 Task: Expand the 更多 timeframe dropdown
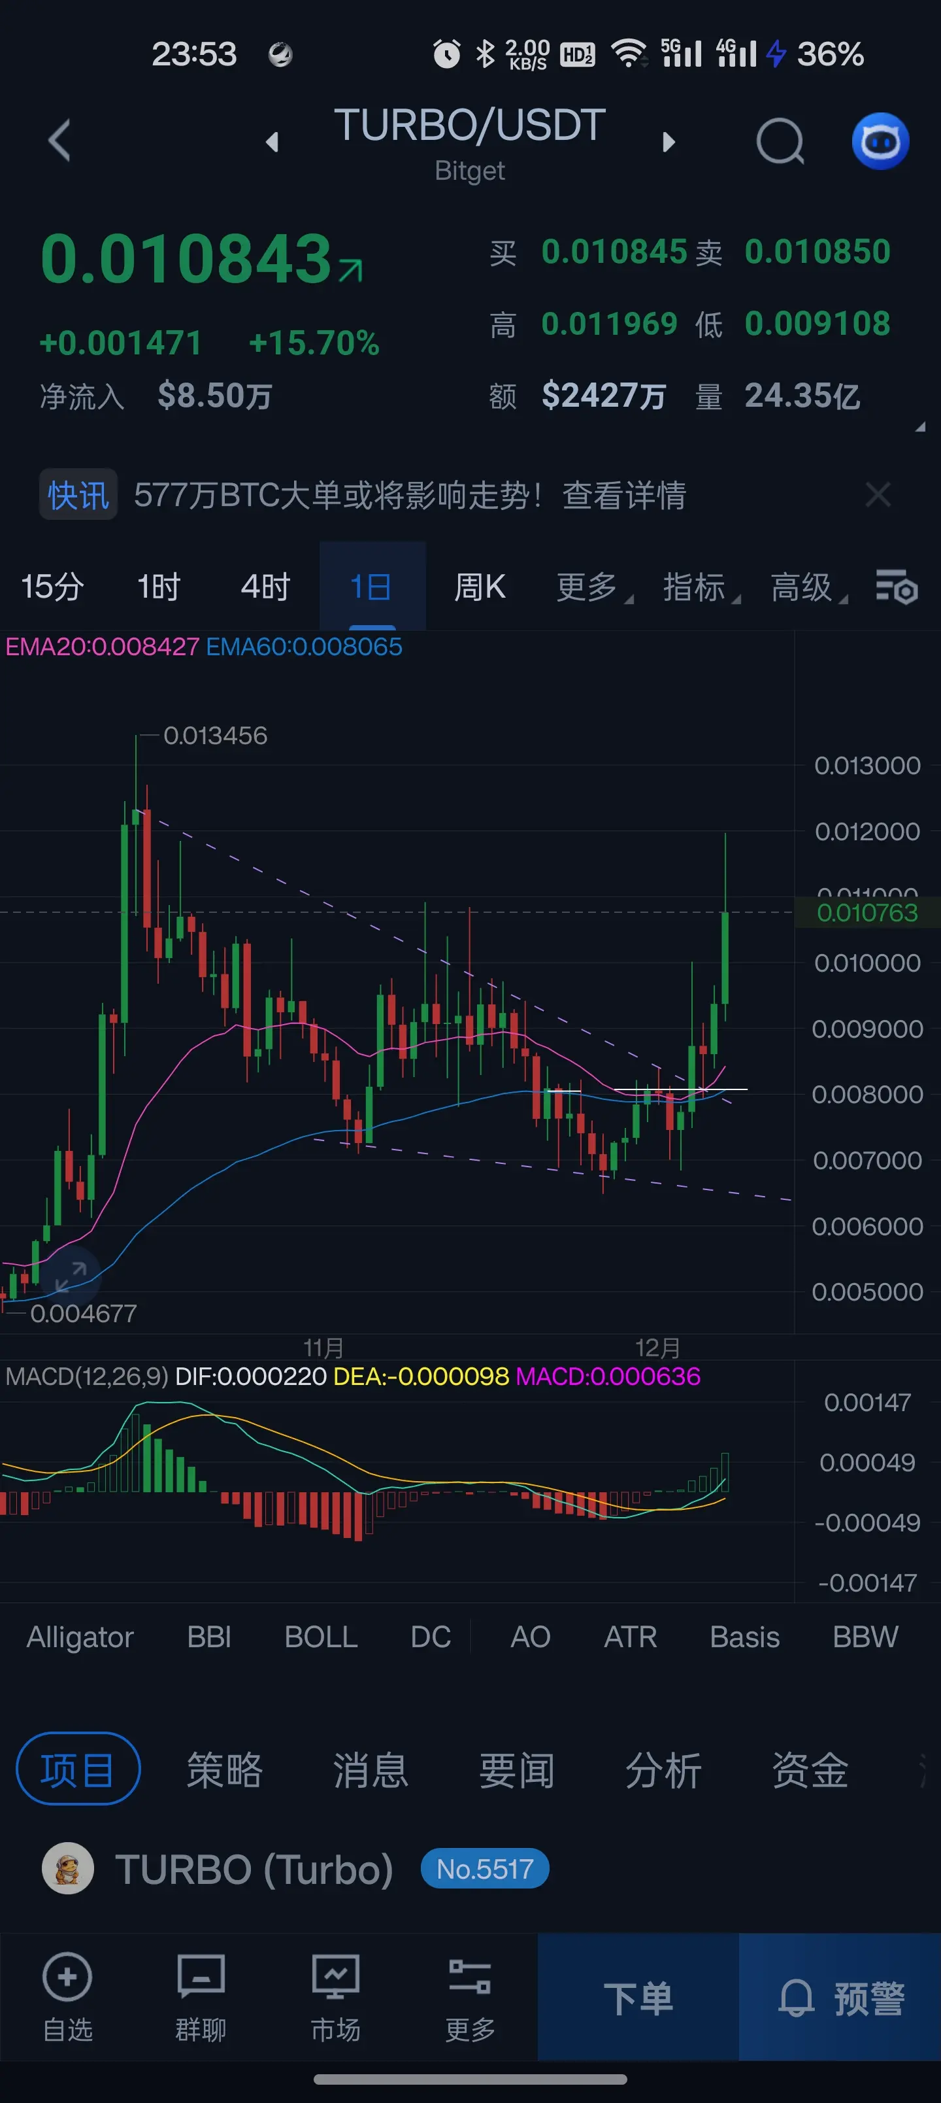(593, 587)
